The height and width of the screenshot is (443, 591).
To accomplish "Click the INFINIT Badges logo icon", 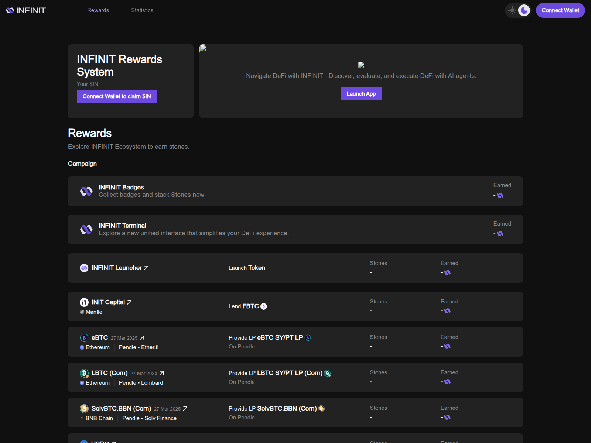I will 86,191.
